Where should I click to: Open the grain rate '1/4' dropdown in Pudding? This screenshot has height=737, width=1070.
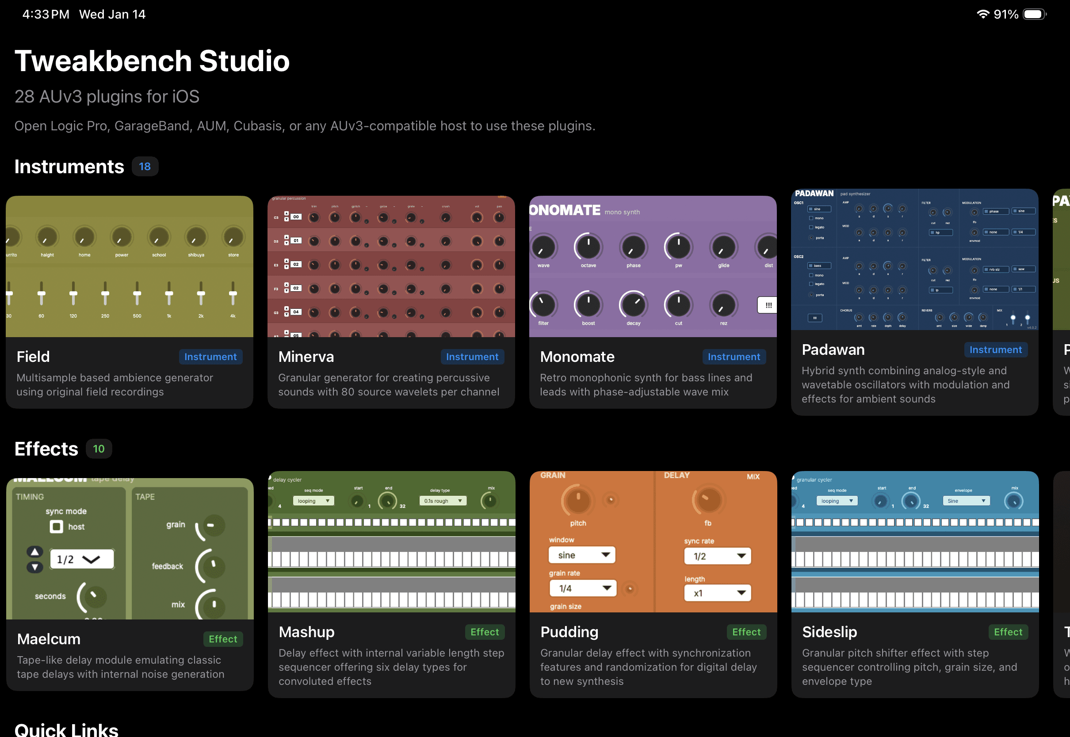pyautogui.click(x=583, y=588)
